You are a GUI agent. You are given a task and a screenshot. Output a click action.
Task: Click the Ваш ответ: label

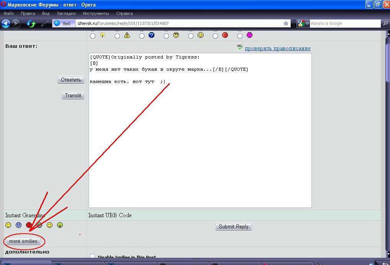[21, 46]
